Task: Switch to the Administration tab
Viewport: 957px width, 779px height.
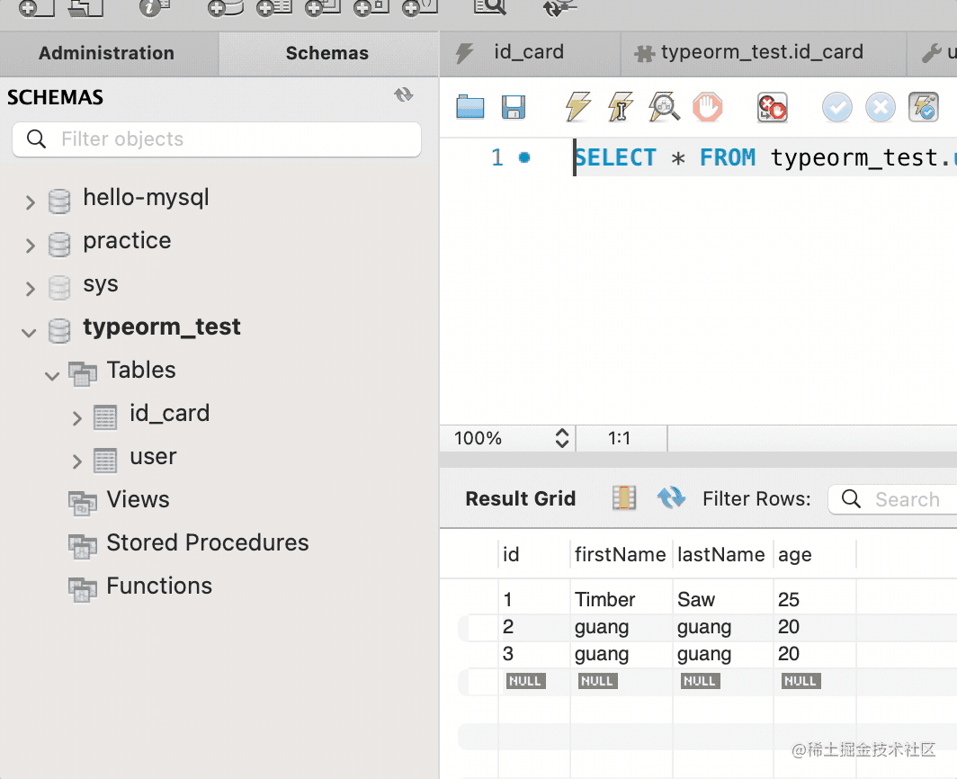Action: pos(106,53)
